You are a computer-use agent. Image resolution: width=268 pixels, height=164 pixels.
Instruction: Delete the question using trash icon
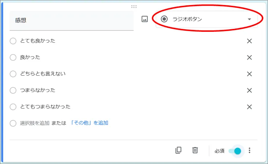[x=195, y=150]
